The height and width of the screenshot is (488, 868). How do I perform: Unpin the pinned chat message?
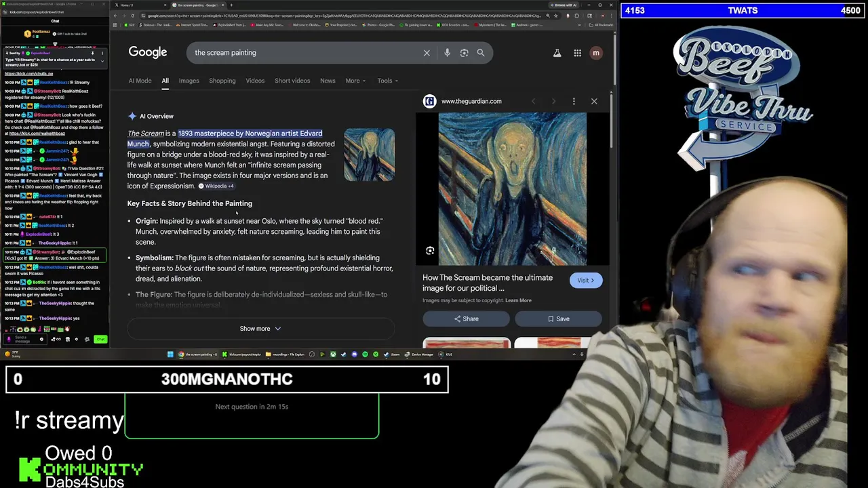click(x=93, y=53)
